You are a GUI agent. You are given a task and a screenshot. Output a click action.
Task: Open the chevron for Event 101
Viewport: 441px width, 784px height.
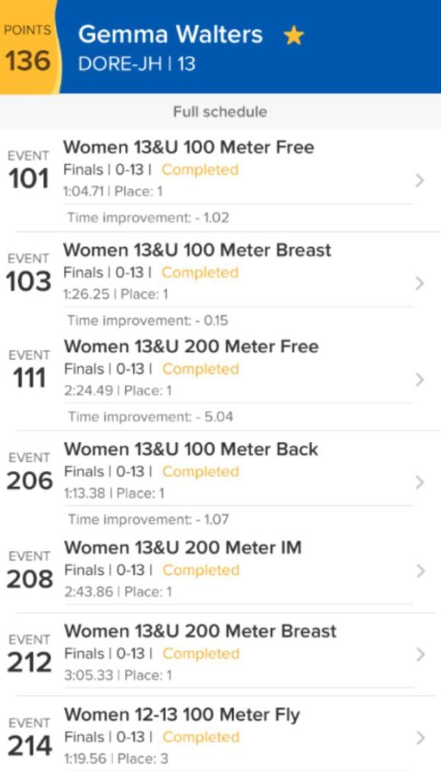click(x=420, y=180)
